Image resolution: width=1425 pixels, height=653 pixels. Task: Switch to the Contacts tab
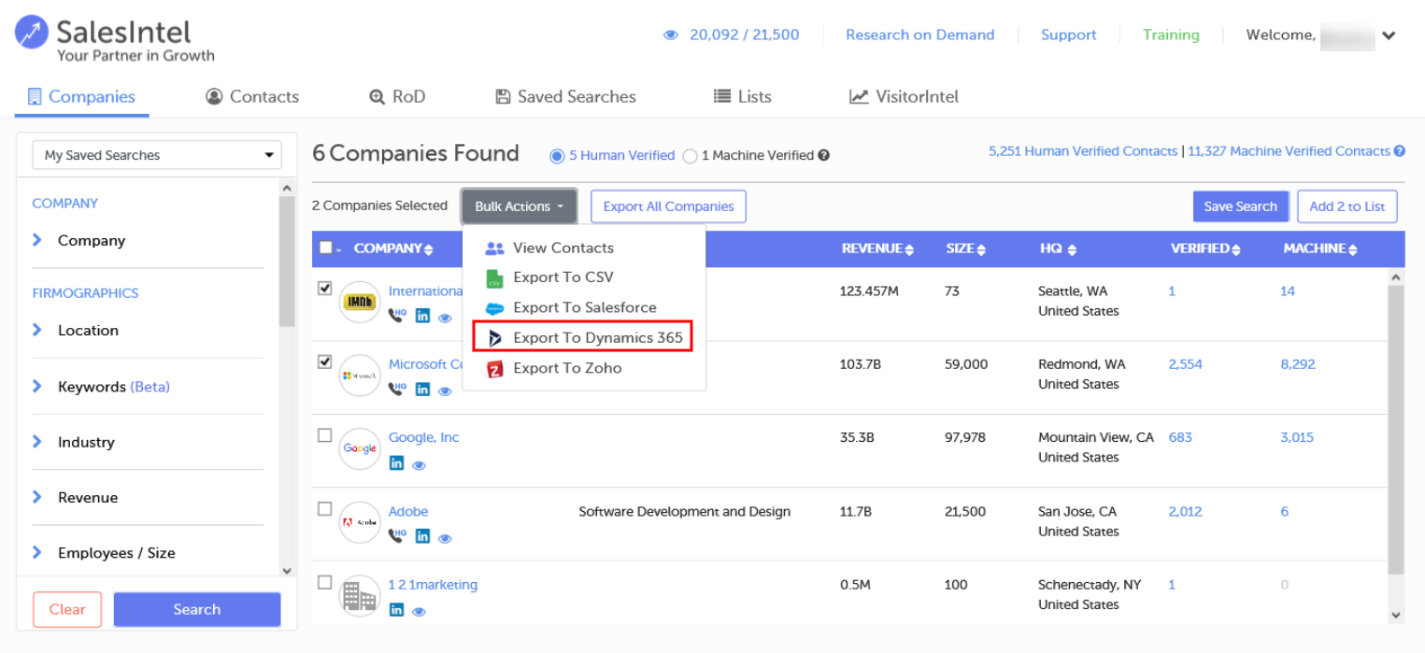[x=252, y=96]
